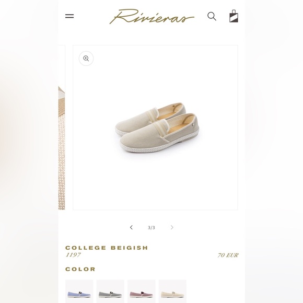Choose the beige shoe color option
Screen dimensions: 303x303
click(172, 291)
